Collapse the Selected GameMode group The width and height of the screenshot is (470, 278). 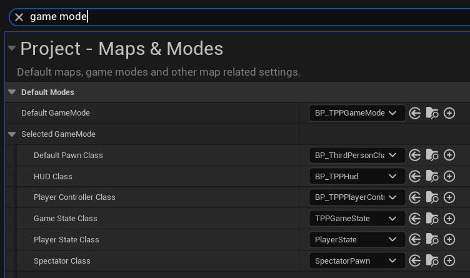(x=12, y=134)
